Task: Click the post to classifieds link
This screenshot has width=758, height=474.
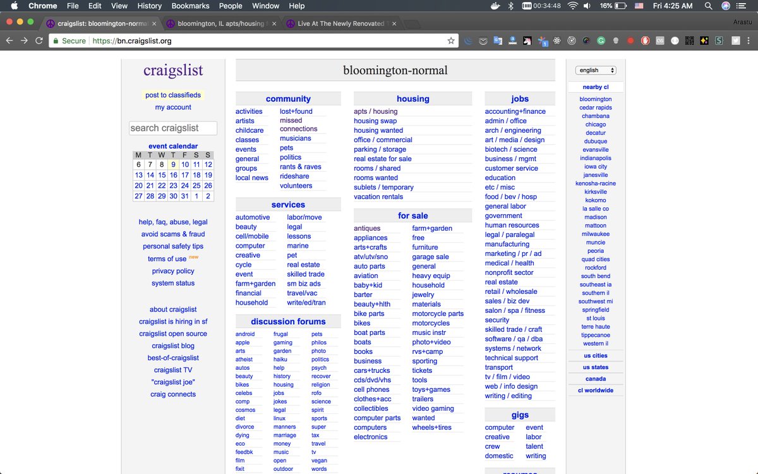Action: click(x=173, y=95)
